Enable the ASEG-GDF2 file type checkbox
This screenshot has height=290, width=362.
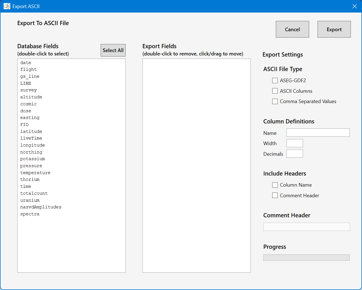[275, 81]
